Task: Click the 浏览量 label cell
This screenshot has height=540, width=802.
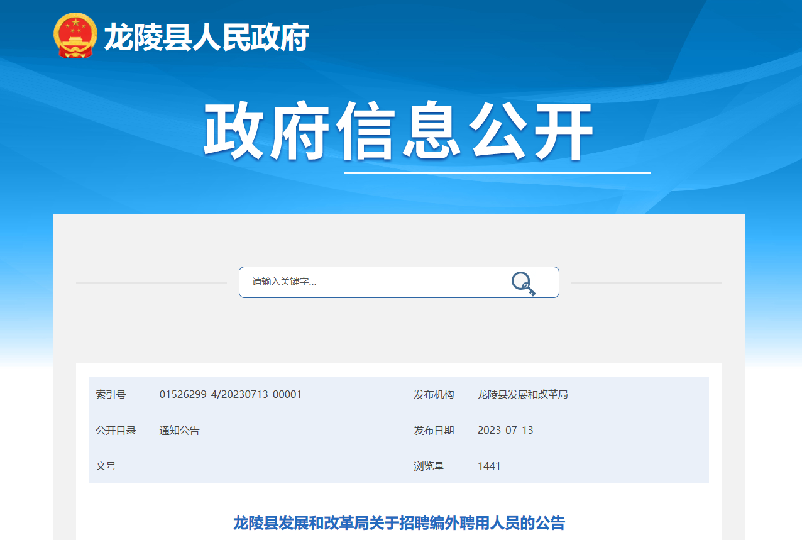Action: (x=429, y=466)
